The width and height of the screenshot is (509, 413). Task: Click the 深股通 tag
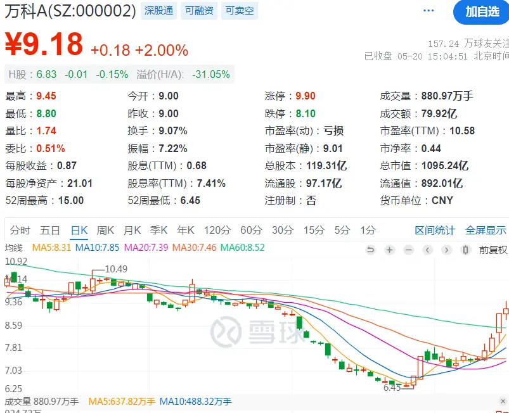click(x=158, y=11)
